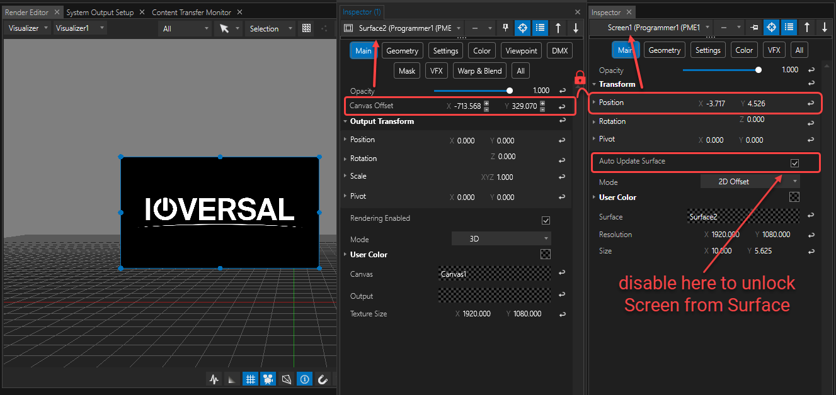
Task: Open the Mask section button
Action: [407, 70]
